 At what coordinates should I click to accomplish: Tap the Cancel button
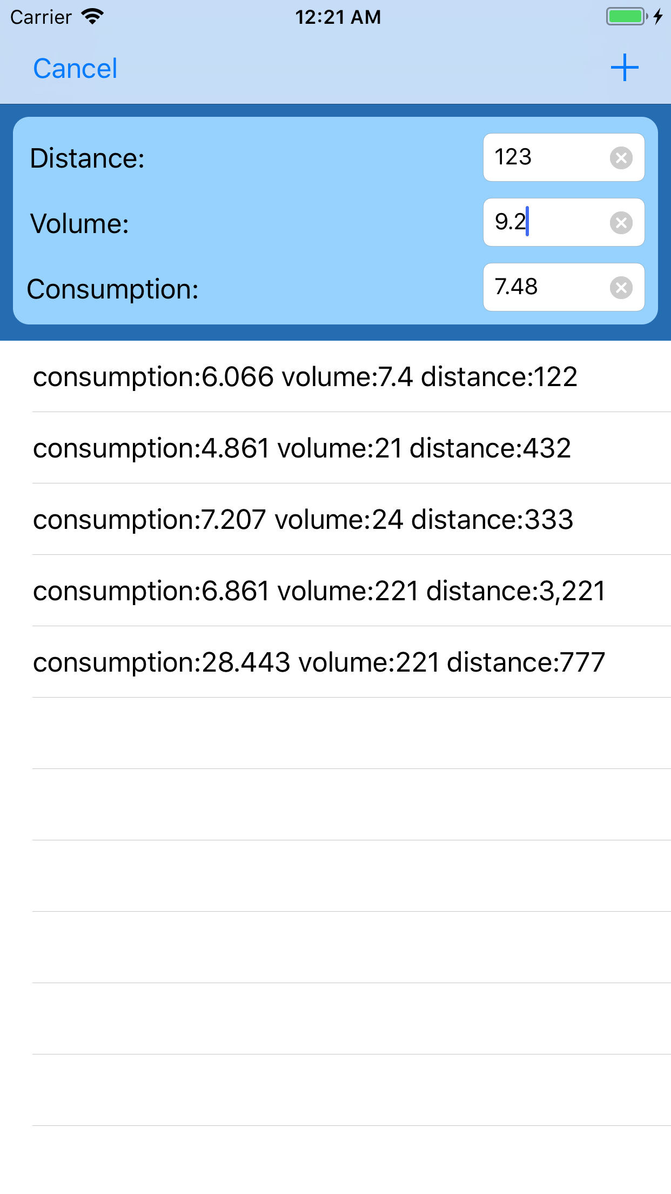75,68
